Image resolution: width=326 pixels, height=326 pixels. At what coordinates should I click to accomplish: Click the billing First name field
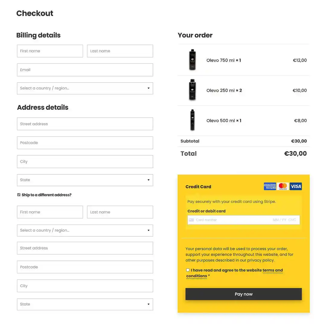[50, 51]
